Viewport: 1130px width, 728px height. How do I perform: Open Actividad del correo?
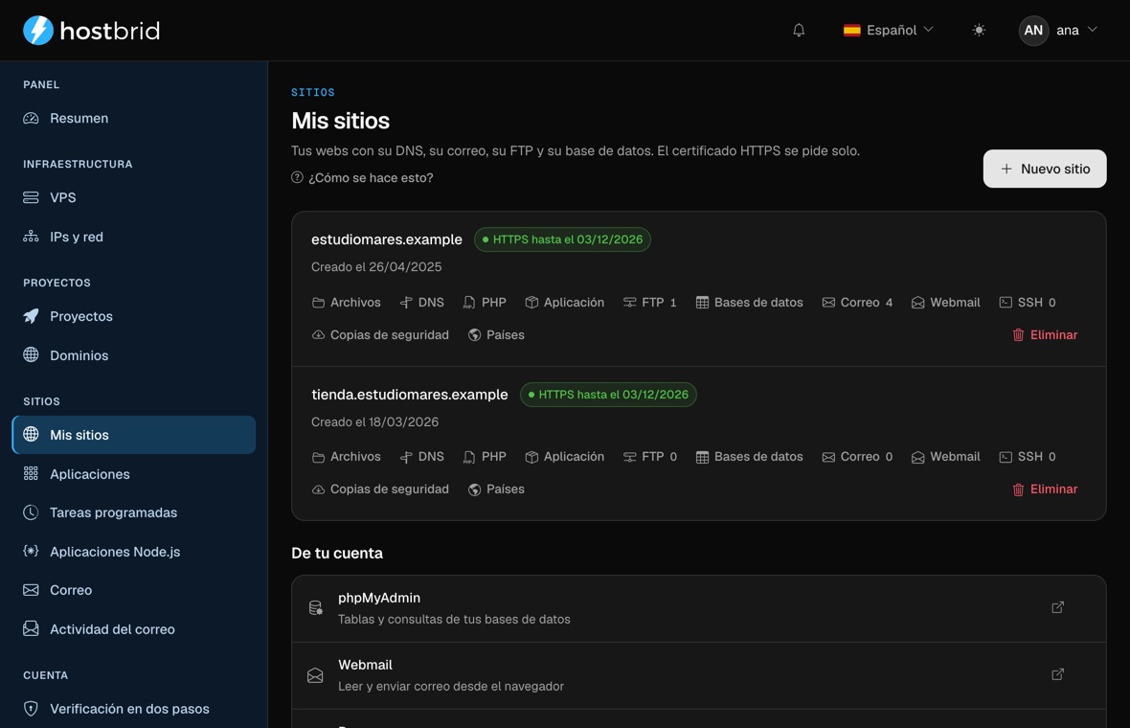(133, 629)
